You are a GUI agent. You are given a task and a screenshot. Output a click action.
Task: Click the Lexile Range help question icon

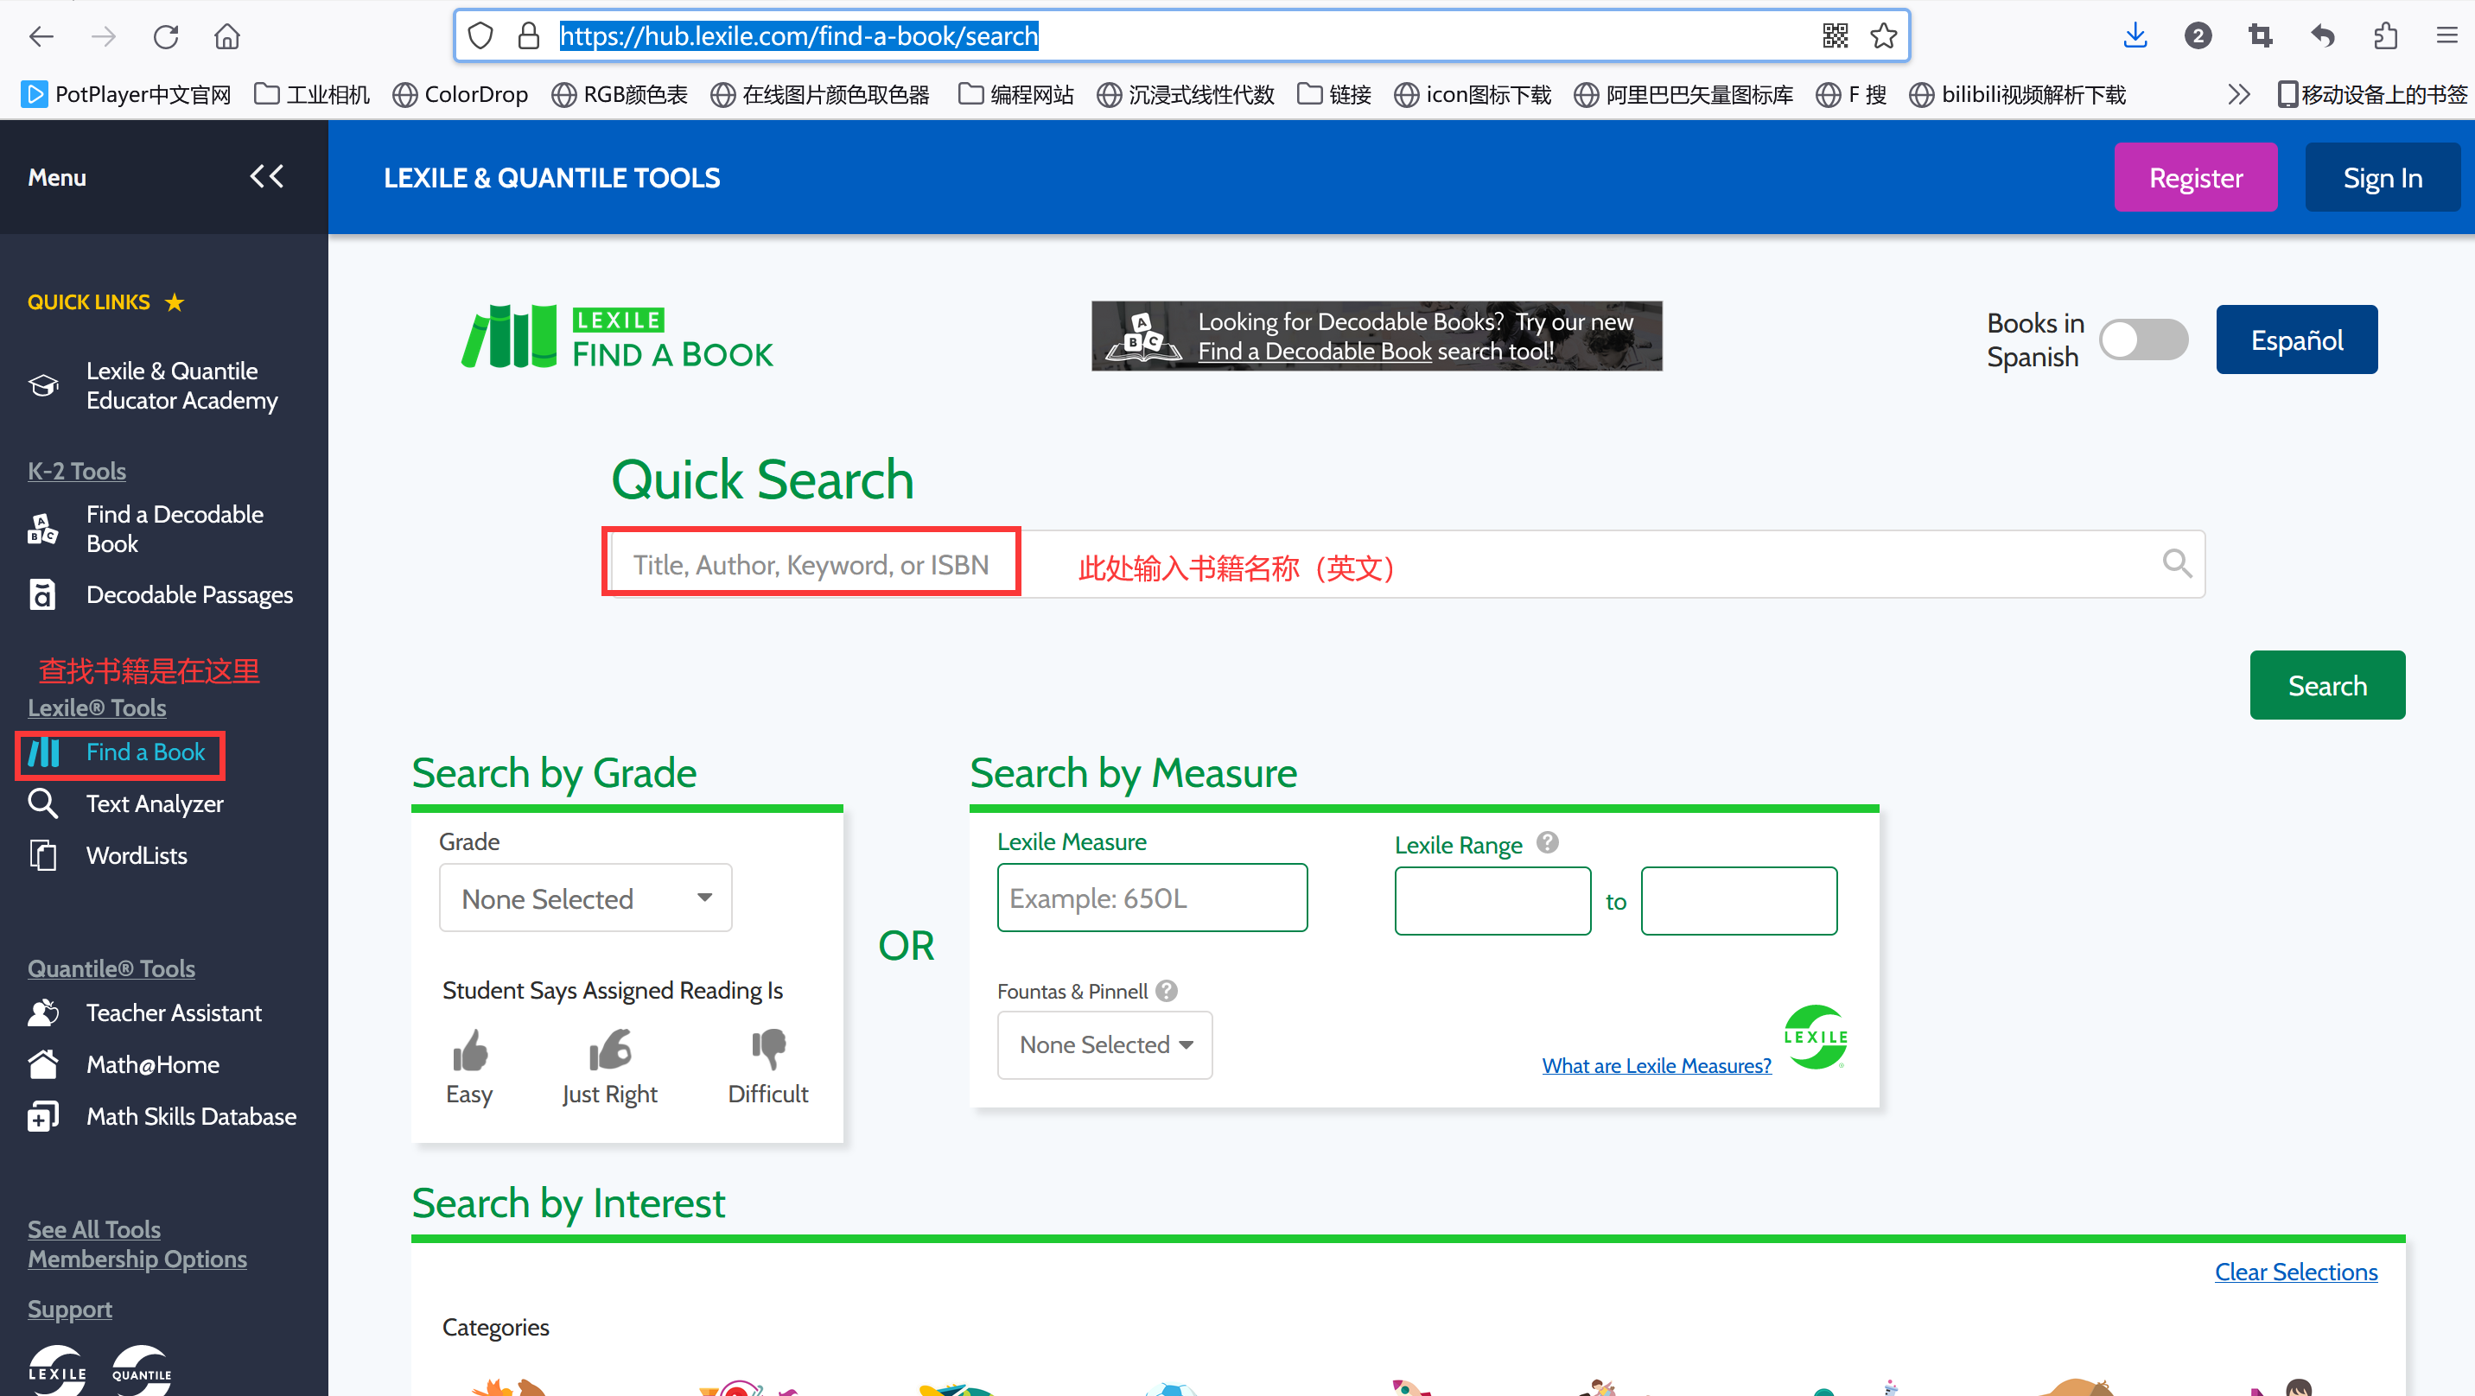(1547, 842)
